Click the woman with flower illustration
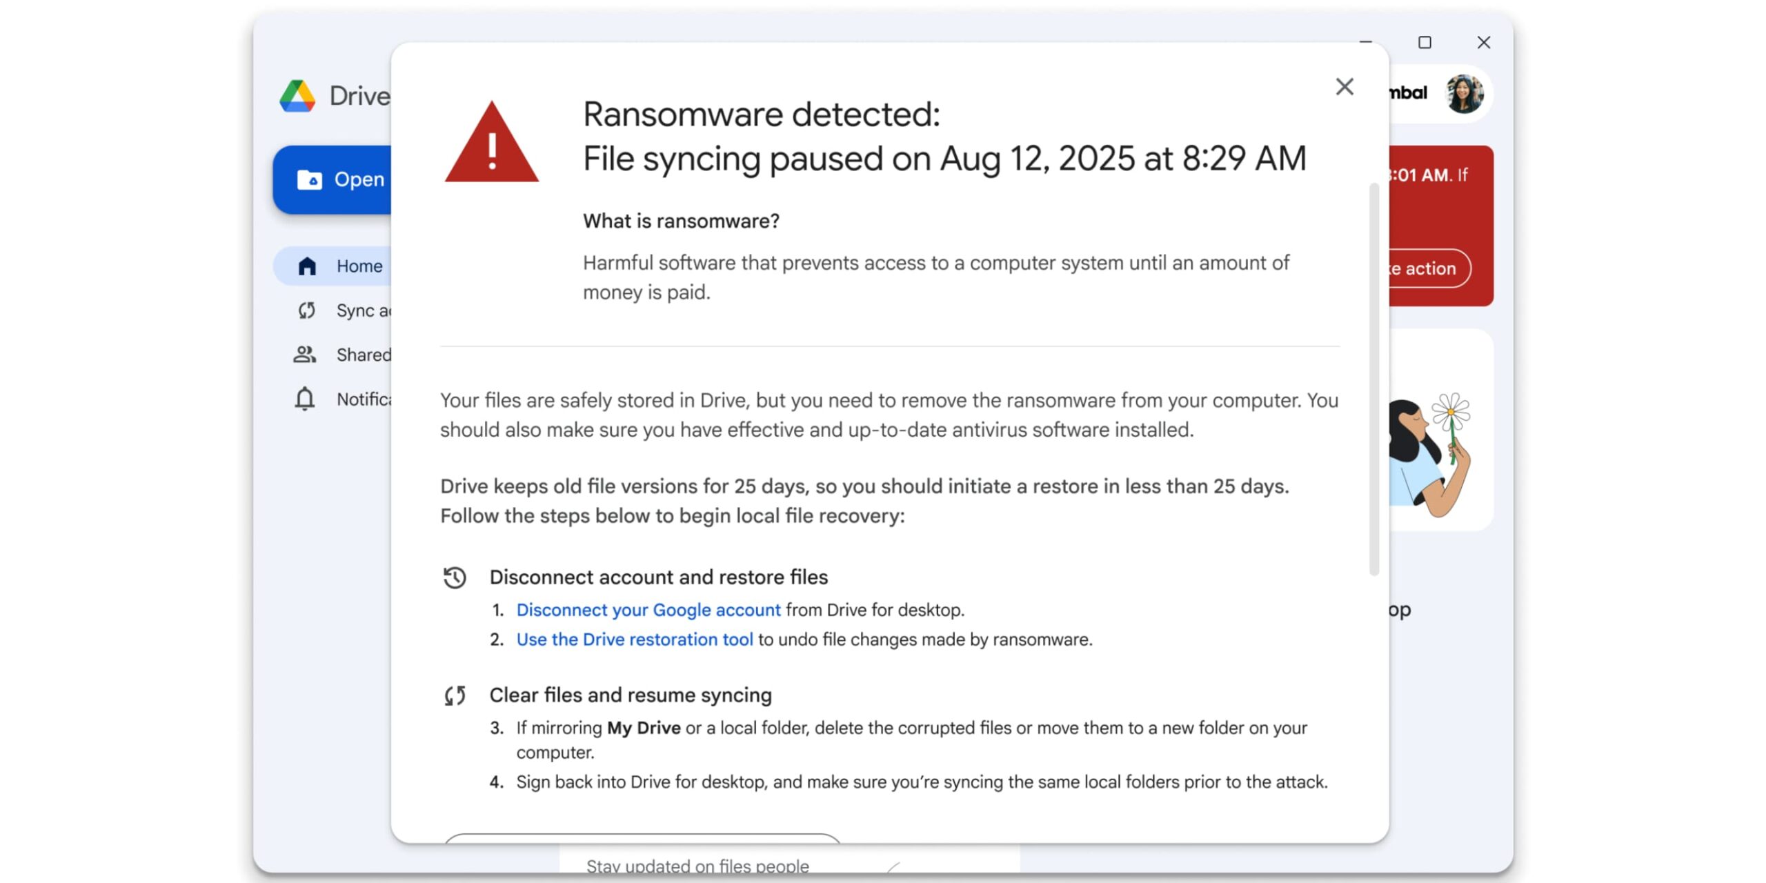This screenshot has height=883, width=1766. click(x=1431, y=455)
